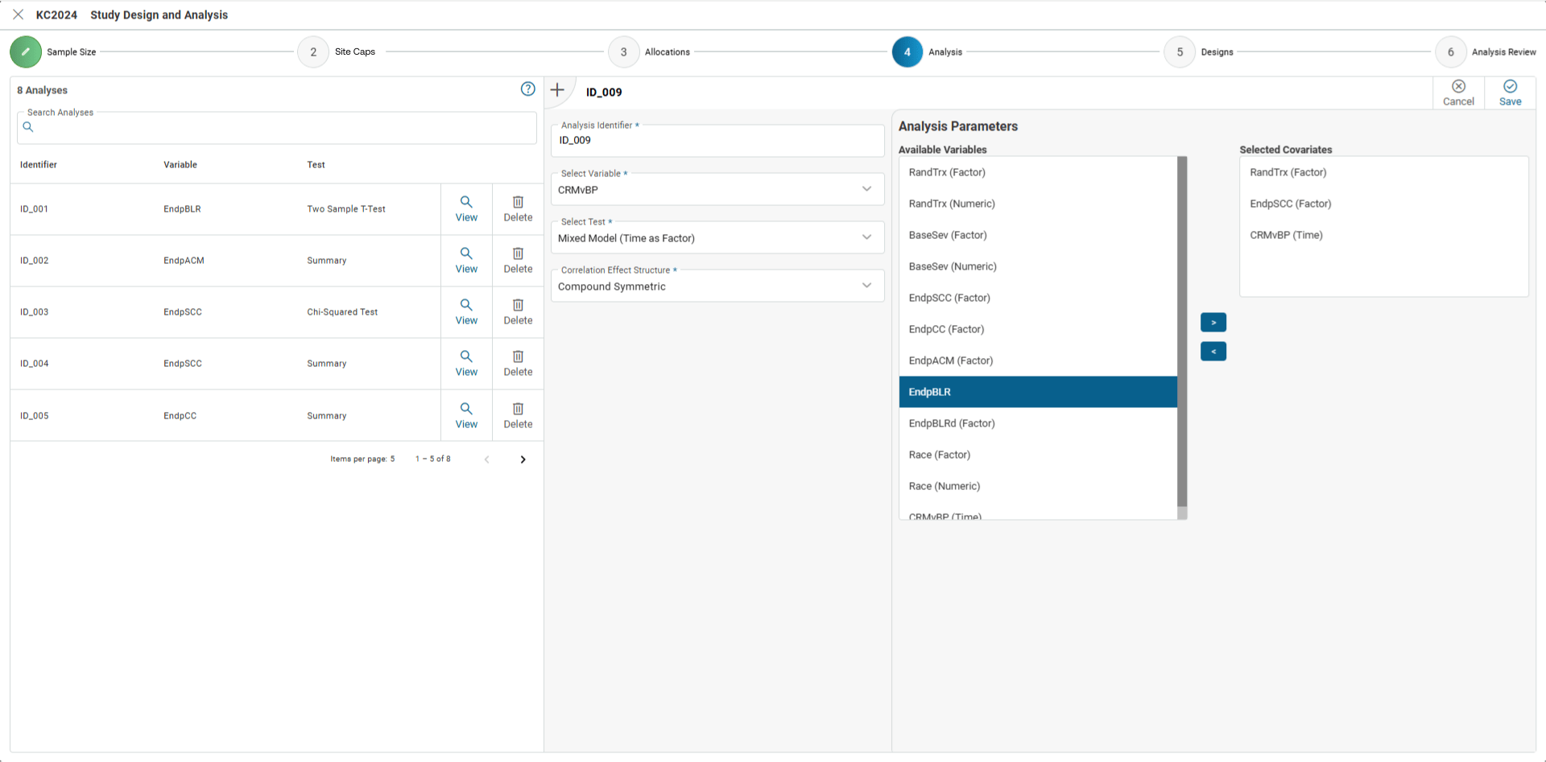The height and width of the screenshot is (762, 1546).
Task: Click the Available Variables scrollbar
Action: (x=1182, y=332)
